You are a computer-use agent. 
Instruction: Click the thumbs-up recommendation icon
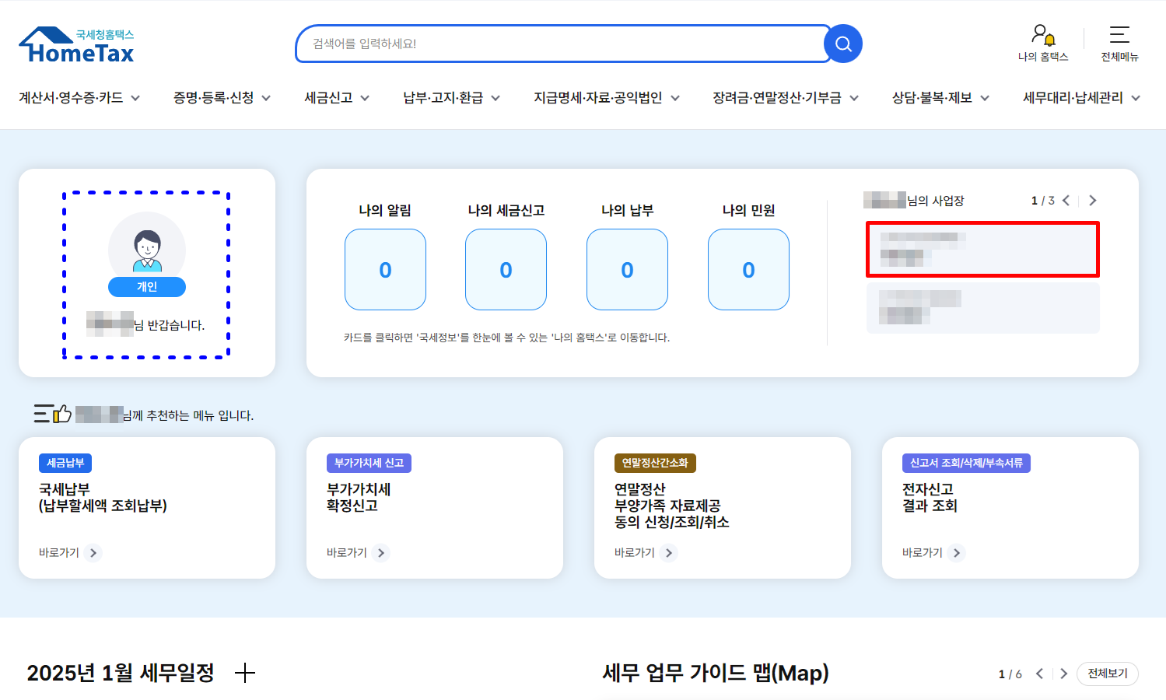tap(62, 414)
